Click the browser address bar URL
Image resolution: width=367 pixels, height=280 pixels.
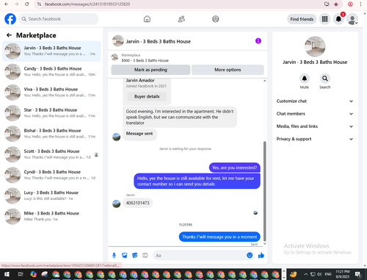87,4
